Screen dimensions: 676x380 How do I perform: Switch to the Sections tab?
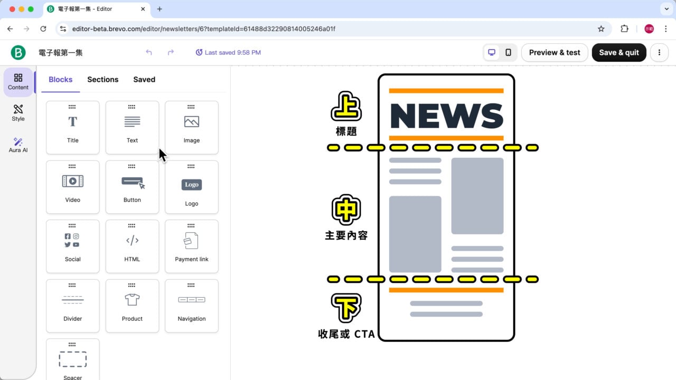(103, 80)
